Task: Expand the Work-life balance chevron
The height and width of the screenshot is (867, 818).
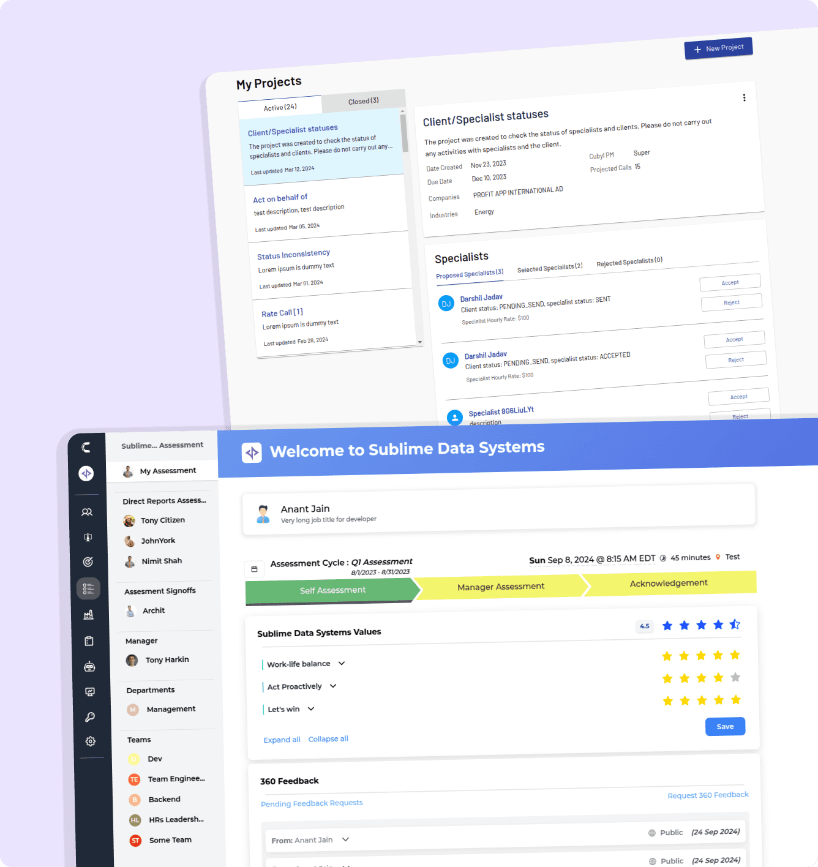Action: tap(342, 663)
